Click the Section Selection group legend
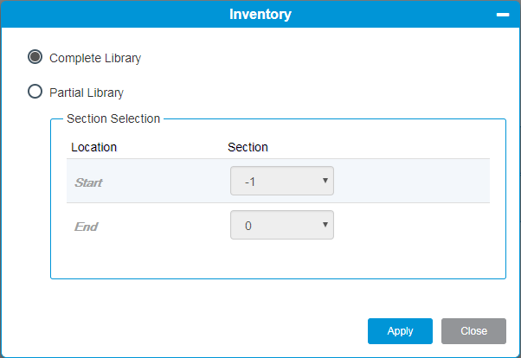 click(x=113, y=118)
